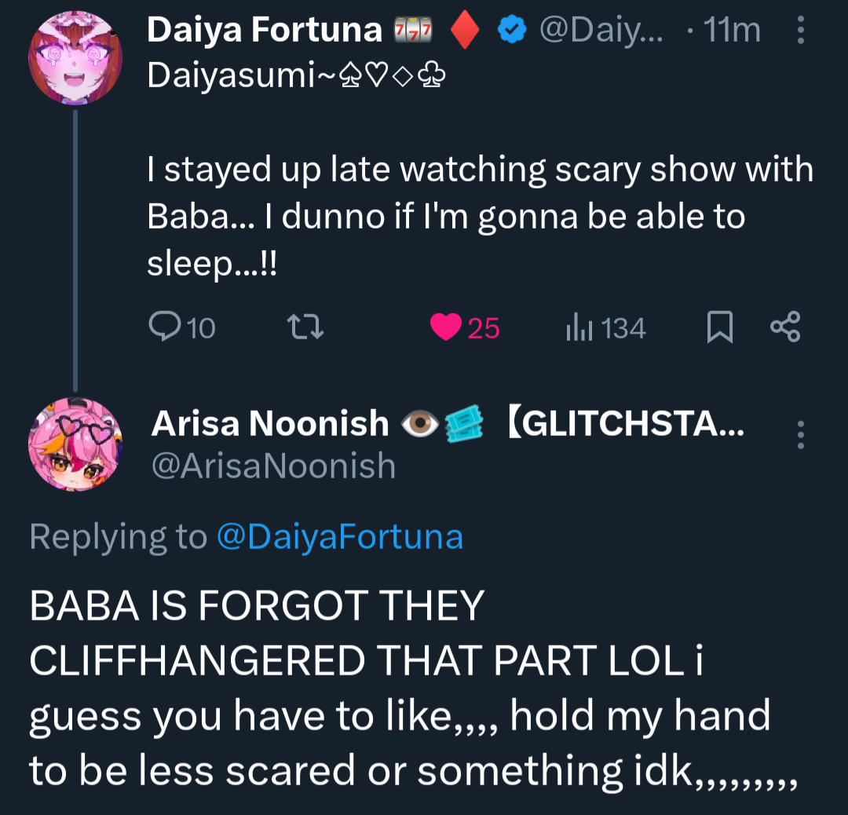Click the blue verified badge
This screenshot has width=848, height=815.
tap(514, 31)
